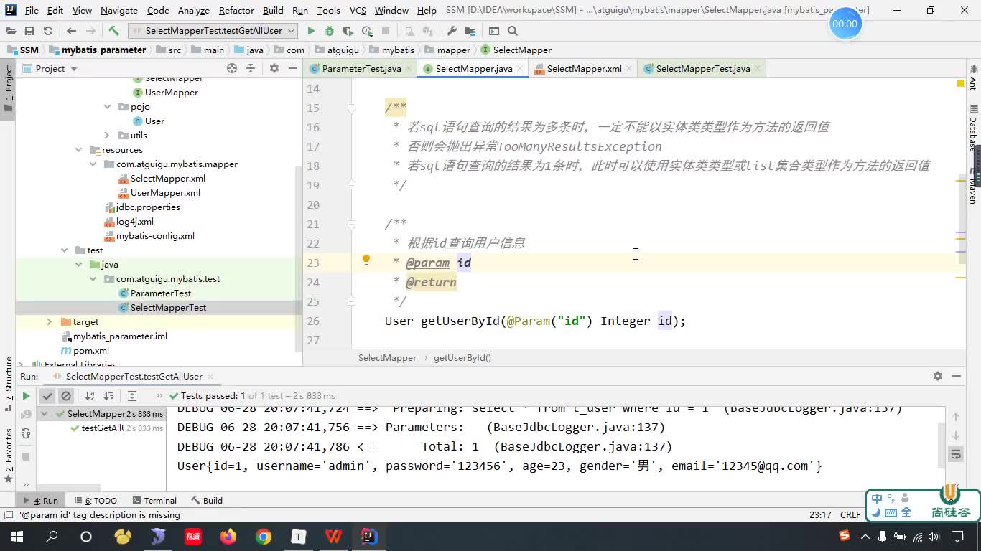Open the Refactor menu
The width and height of the screenshot is (981, 551).
(x=236, y=10)
